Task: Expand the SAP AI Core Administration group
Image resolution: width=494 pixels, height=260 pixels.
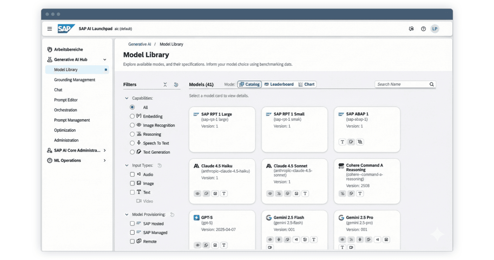Action: [105, 150]
